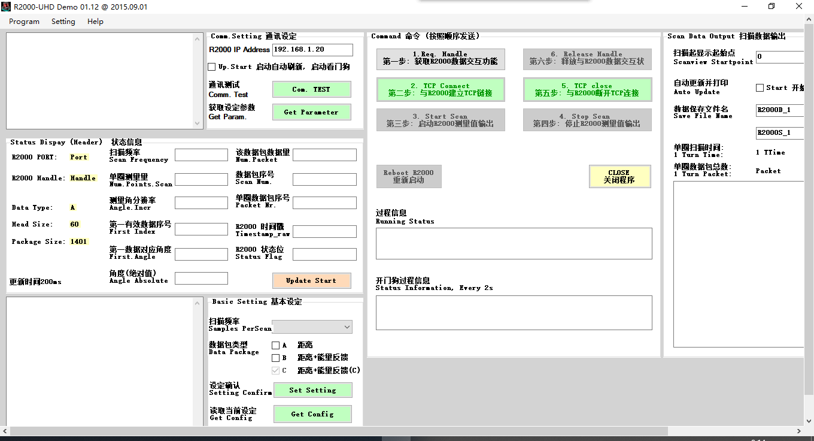Click the Running Status text box
This screenshot has width=814, height=441.
point(514,243)
